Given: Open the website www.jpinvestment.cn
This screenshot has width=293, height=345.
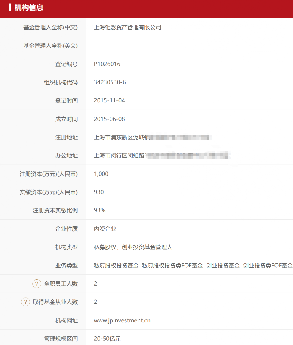Looking at the screenshot, I should pos(122,320).
